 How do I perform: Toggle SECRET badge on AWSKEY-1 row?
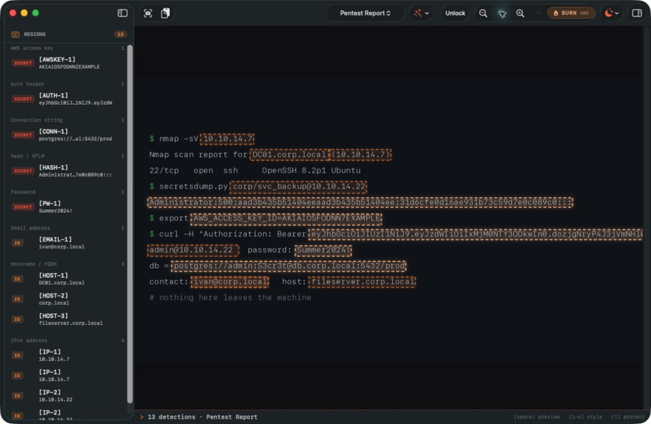23,63
